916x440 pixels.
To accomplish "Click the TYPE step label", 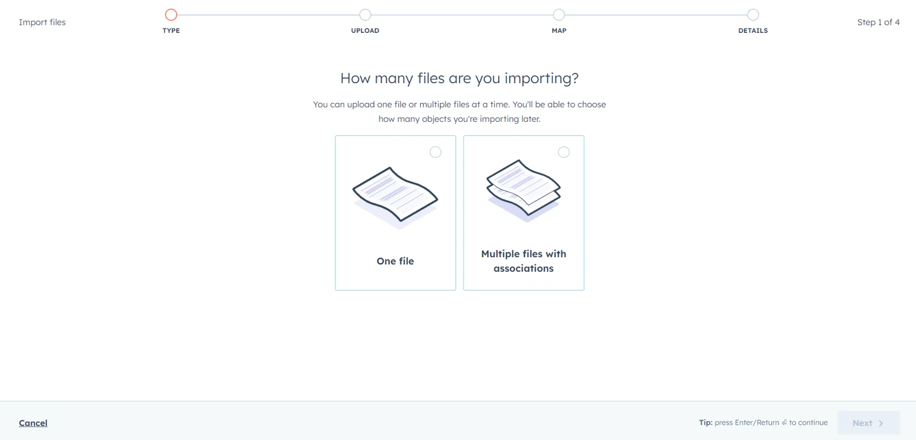I will [171, 30].
